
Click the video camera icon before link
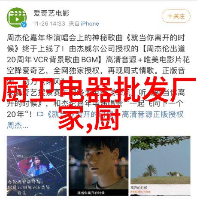click(x=40, y=114)
